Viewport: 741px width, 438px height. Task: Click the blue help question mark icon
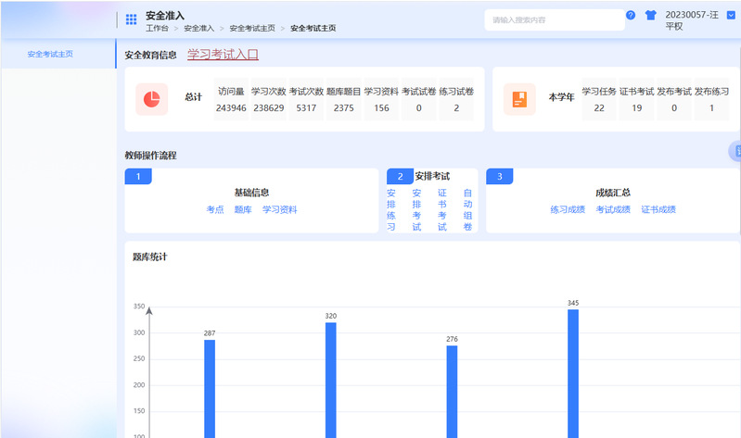(x=631, y=16)
